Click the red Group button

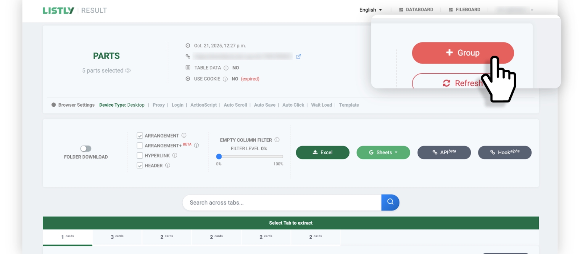pyautogui.click(x=463, y=53)
